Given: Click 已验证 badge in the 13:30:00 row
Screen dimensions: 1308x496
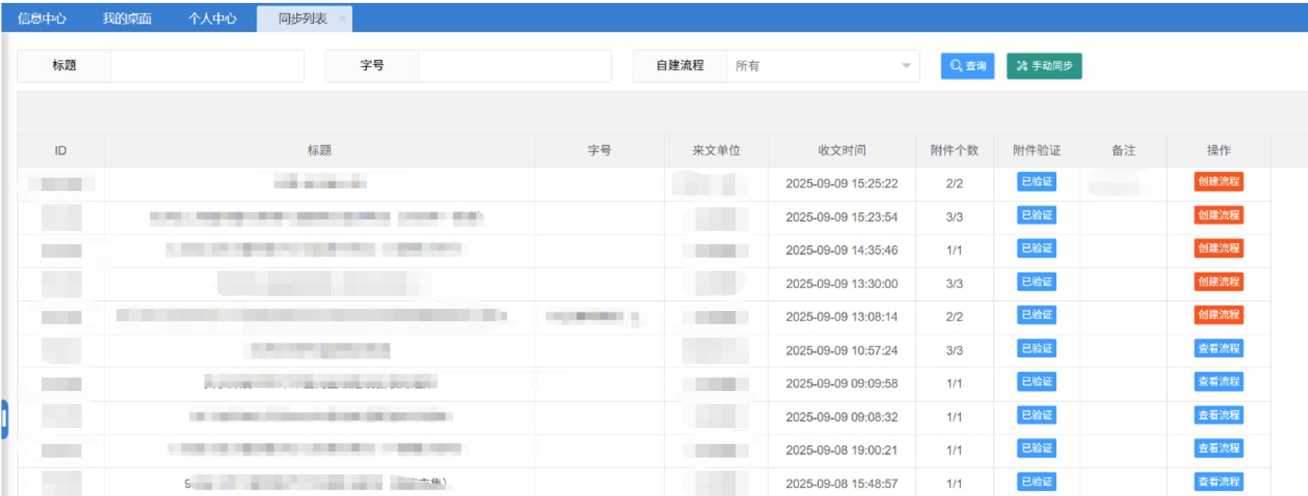Looking at the screenshot, I should point(1036,282).
